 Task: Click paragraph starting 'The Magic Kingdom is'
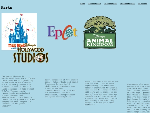[x=18, y=91]
